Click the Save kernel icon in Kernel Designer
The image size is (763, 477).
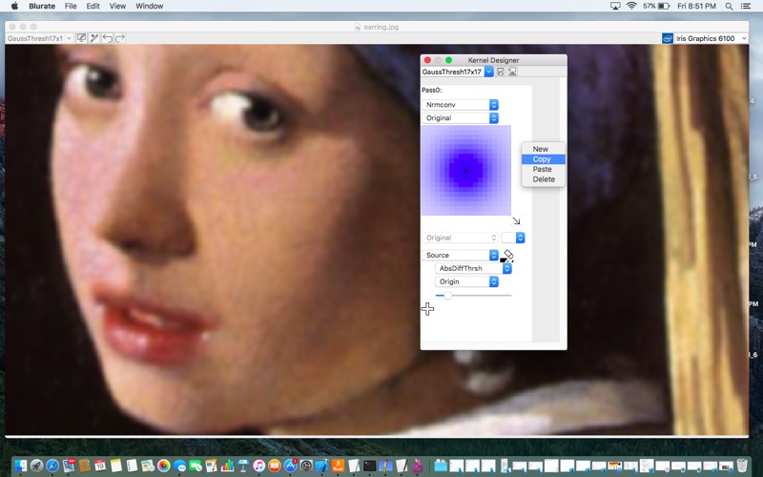tap(500, 72)
